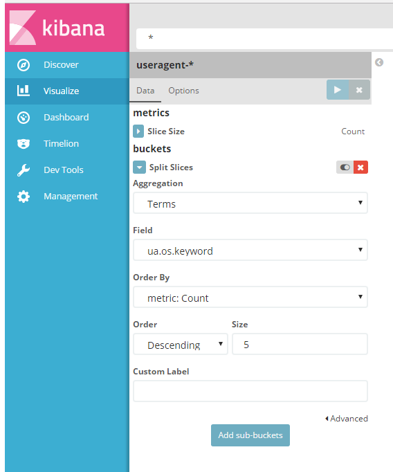Image resolution: width=393 pixels, height=472 pixels.
Task: Expand the Slice Size metric
Action: (x=138, y=131)
